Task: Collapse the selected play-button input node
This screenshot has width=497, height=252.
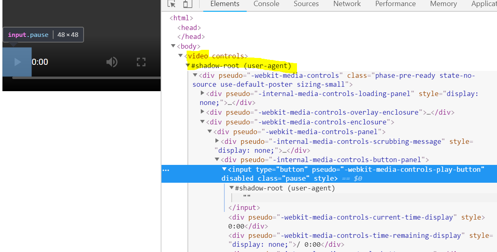Action: tap(224, 169)
